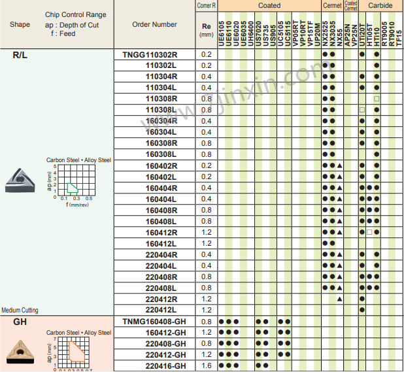Click the tan GH triangular insert image
404x372 pixels.
tap(18, 352)
